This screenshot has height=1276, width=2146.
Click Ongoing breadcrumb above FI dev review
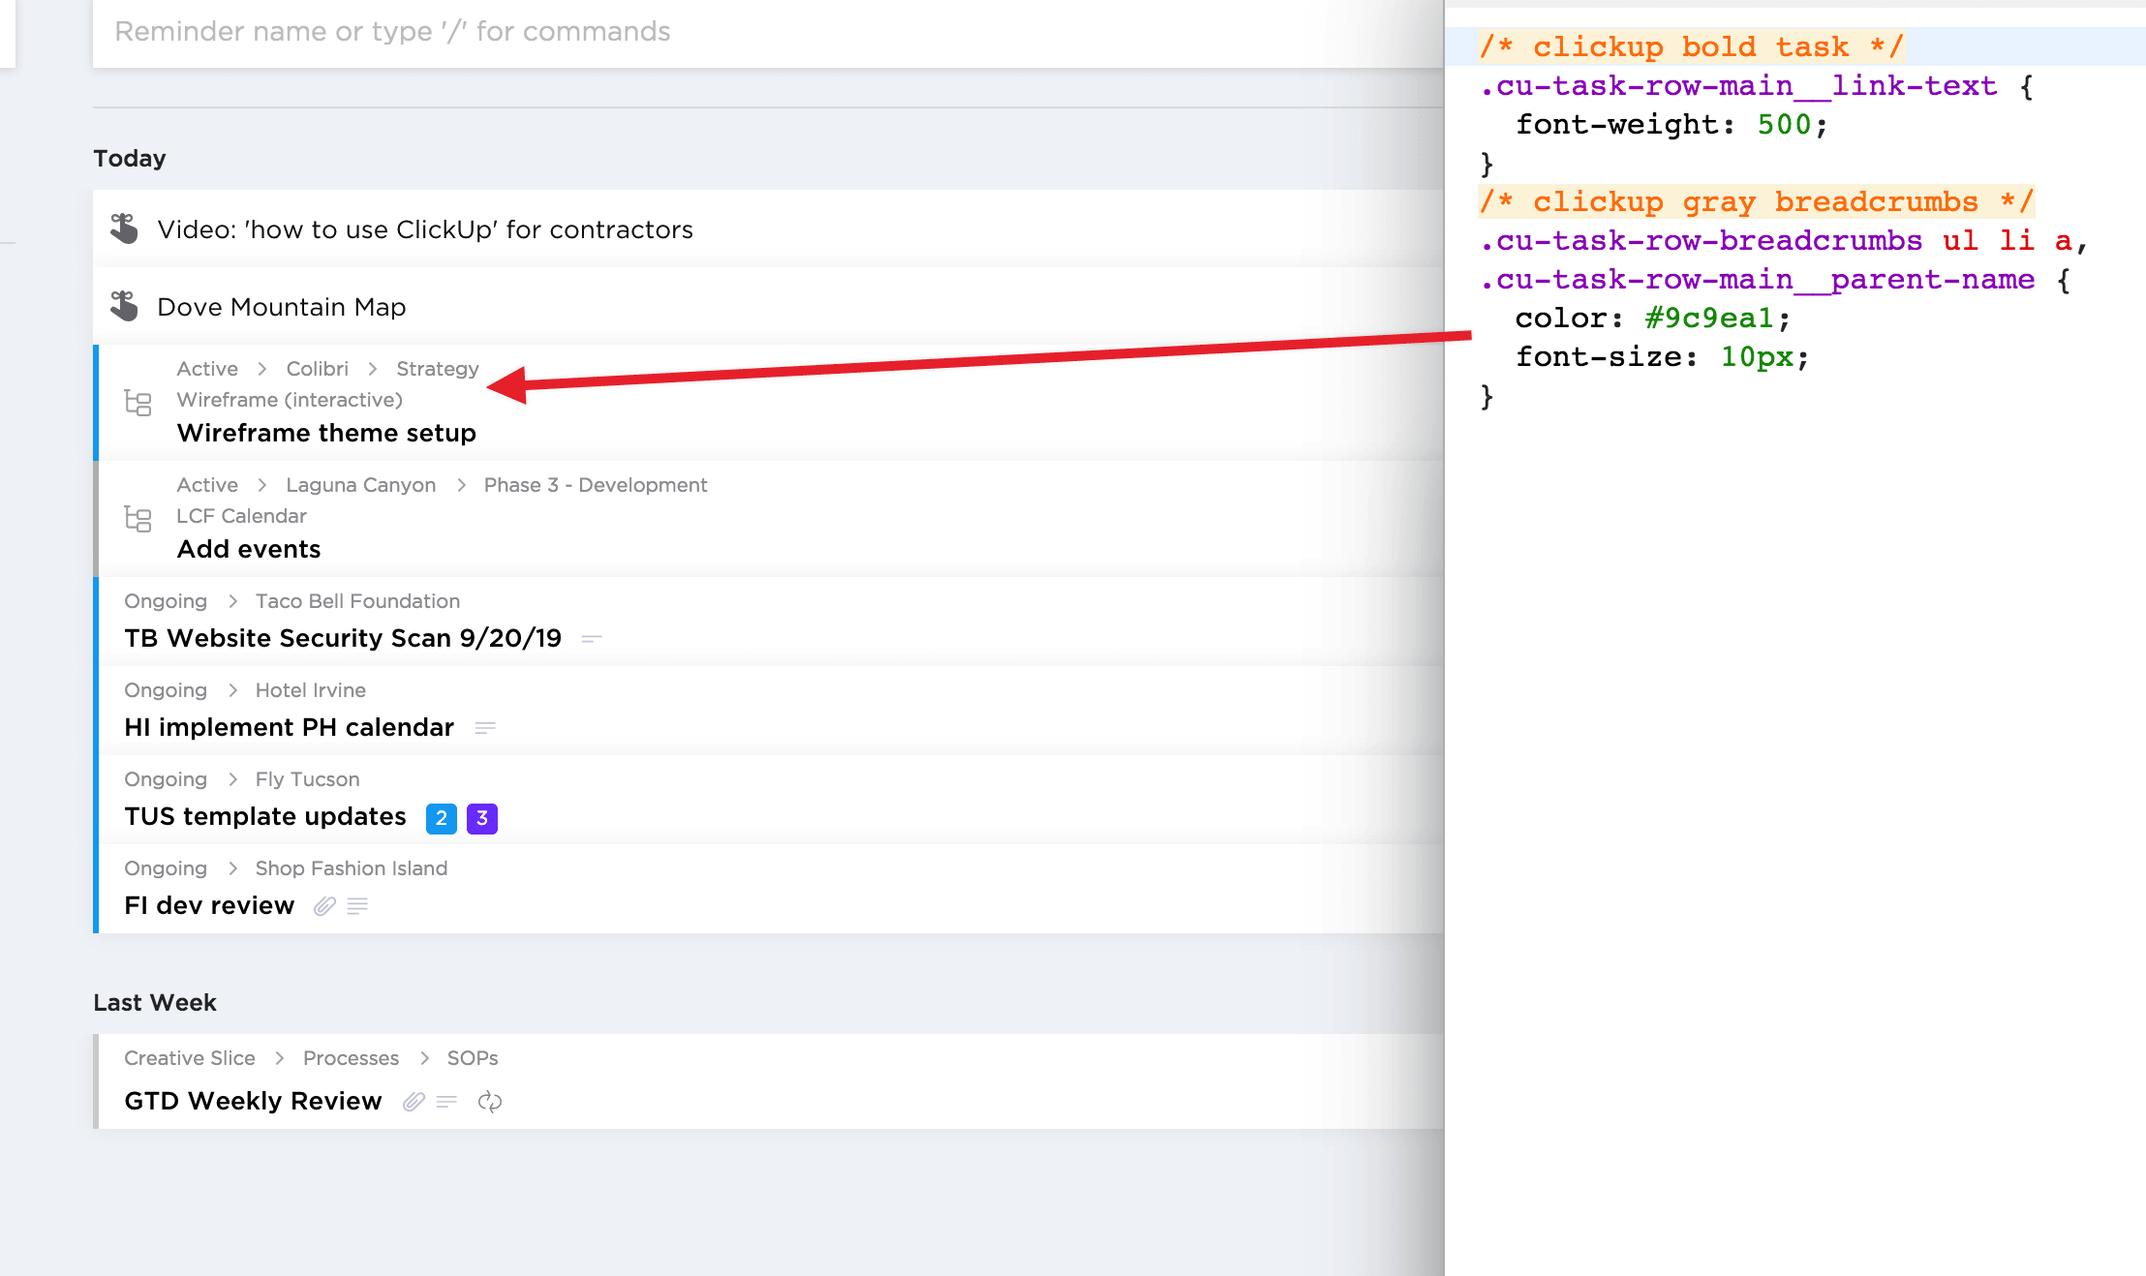[x=166, y=868]
